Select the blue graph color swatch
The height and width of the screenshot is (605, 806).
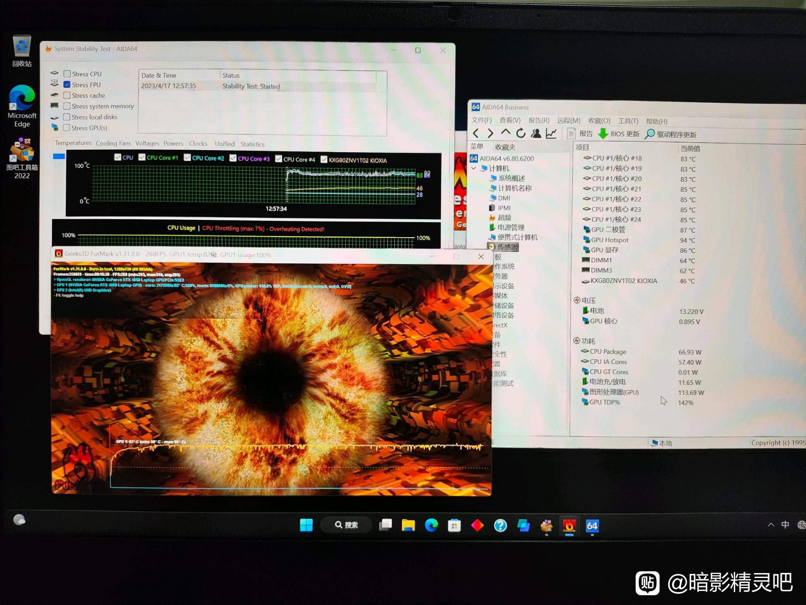coord(59,156)
